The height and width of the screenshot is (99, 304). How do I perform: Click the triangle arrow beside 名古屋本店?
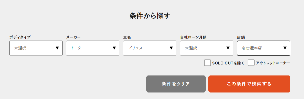coord(285,48)
